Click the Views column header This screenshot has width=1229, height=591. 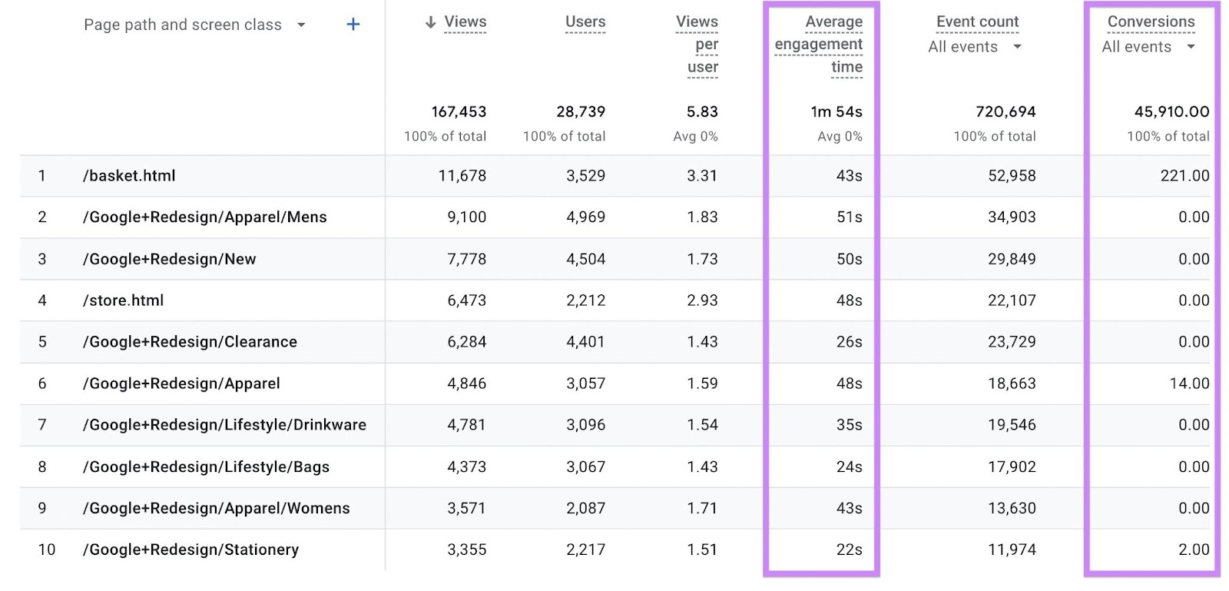[x=464, y=22]
